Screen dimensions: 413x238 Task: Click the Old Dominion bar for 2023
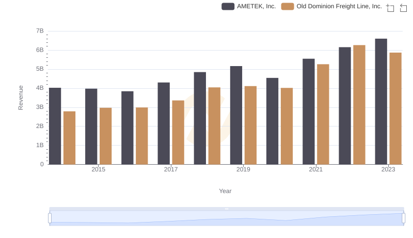[x=395, y=108]
